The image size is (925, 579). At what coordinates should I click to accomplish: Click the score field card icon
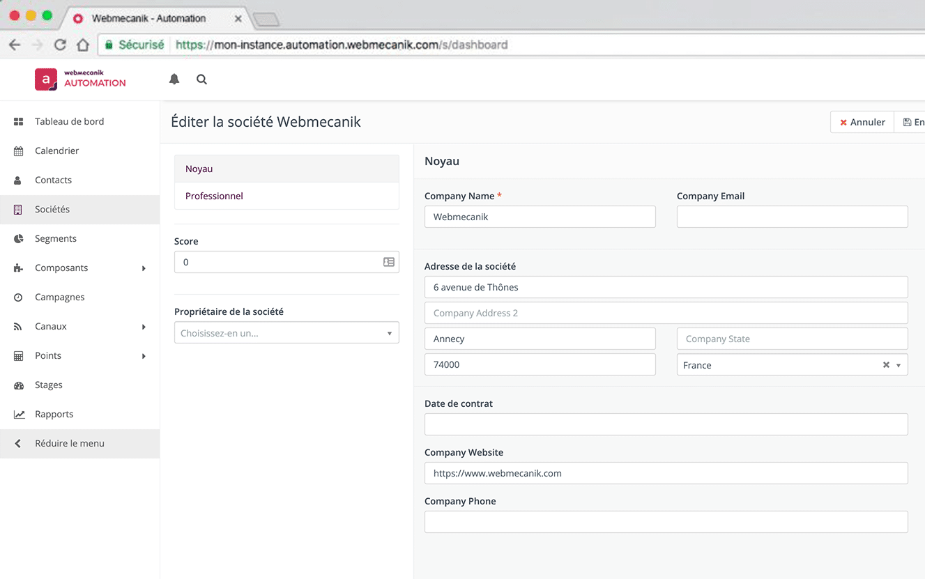pyautogui.click(x=388, y=262)
